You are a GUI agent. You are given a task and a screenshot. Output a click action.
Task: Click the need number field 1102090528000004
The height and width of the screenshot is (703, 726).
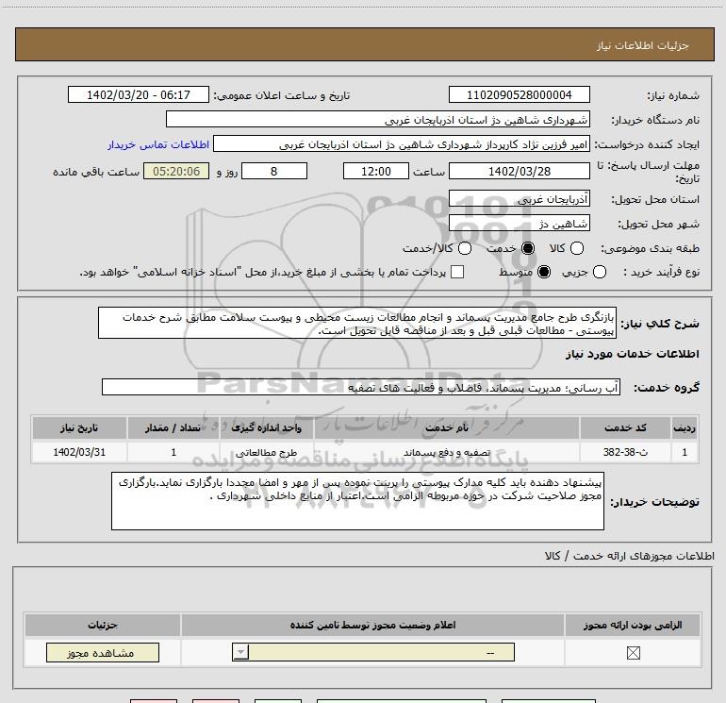pyautogui.click(x=519, y=94)
